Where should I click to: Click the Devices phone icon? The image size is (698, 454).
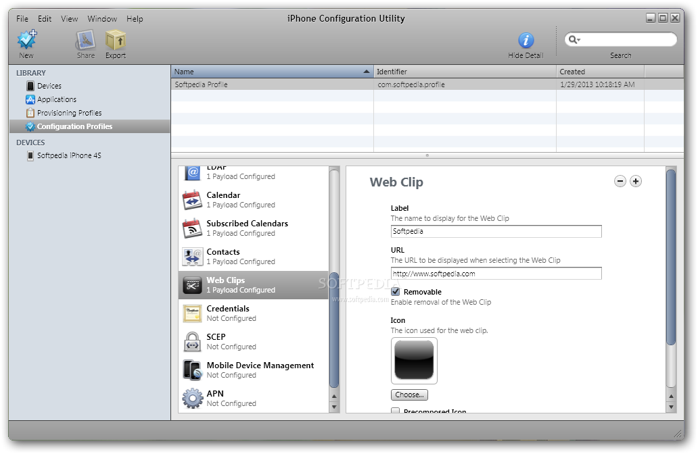[30, 86]
